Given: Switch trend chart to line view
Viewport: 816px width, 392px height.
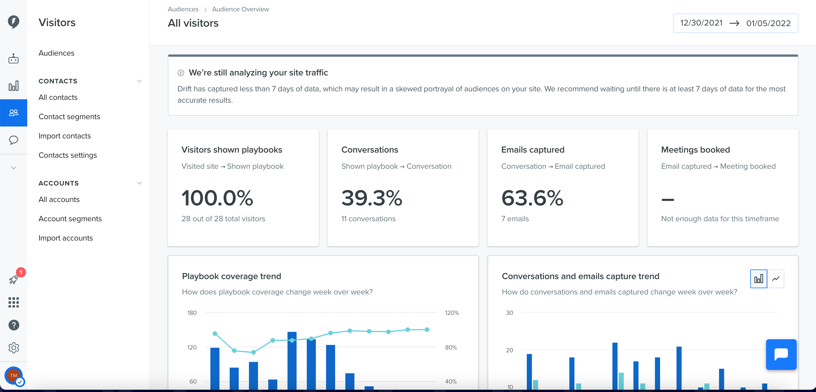Looking at the screenshot, I should [775, 279].
